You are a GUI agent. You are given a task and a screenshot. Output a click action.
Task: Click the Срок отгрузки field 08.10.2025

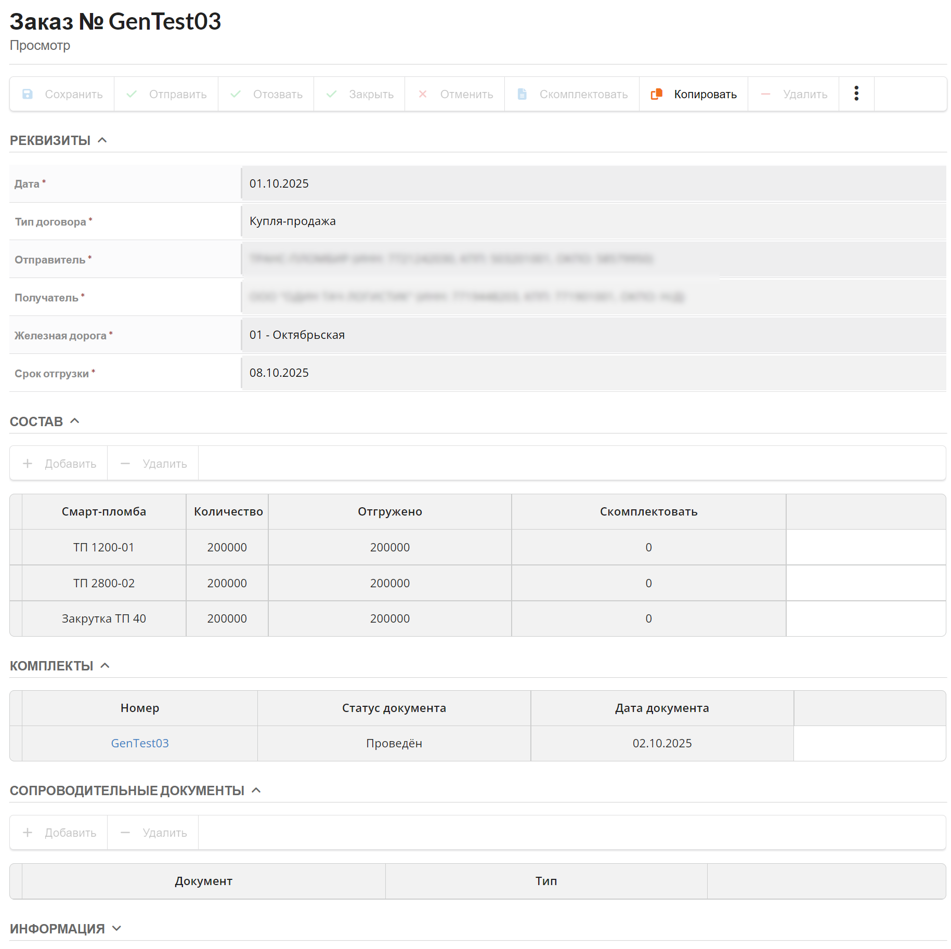[x=594, y=373]
